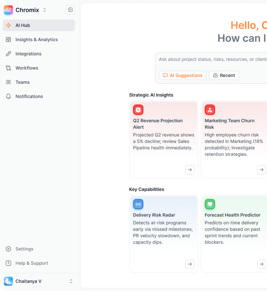Select the Insights & Analytics icon
267x291 pixels.
(x=8, y=40)
